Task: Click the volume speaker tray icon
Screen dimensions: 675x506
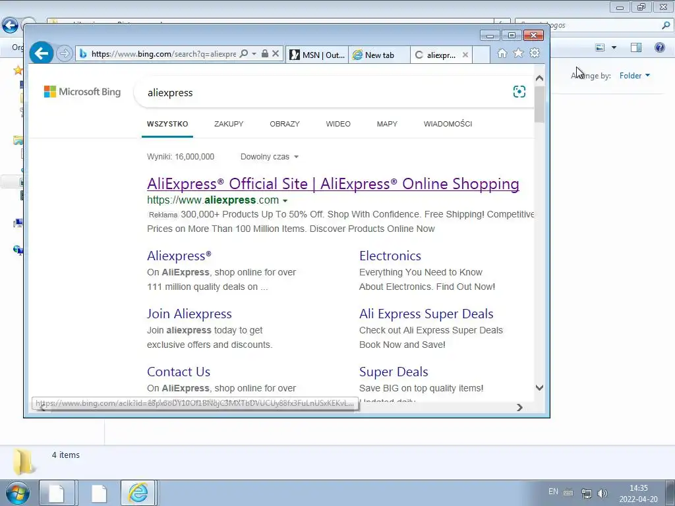Action: [602, 493]
